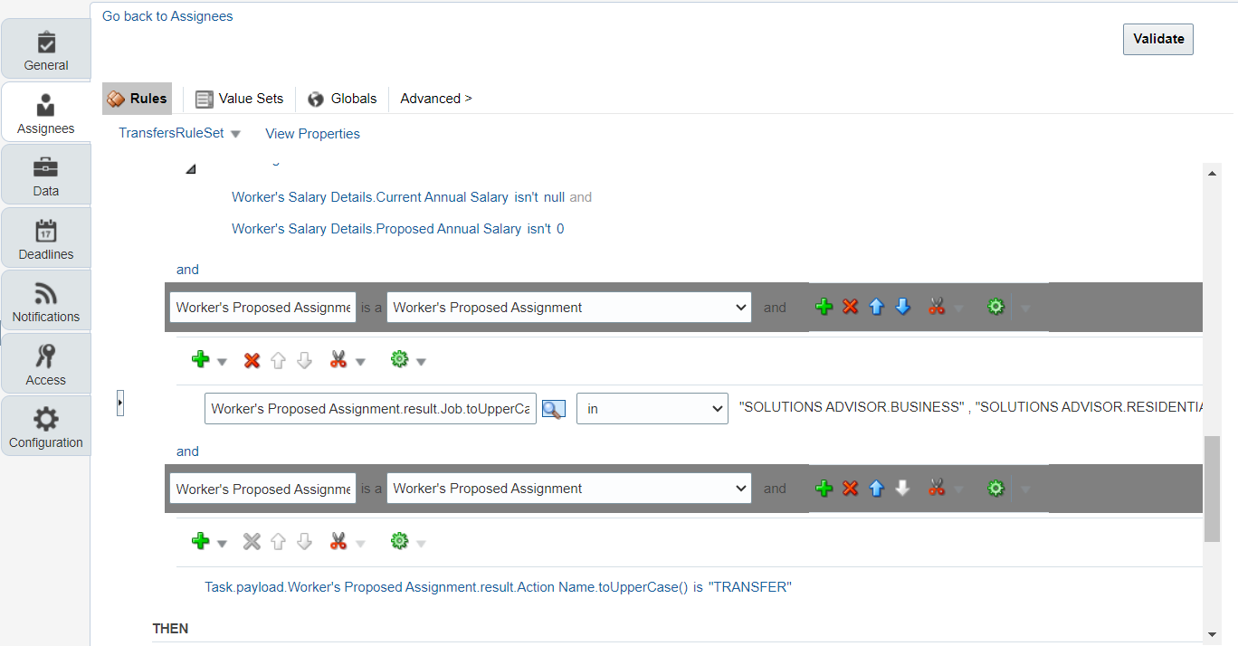Click scissors in gray bar above Job condition
Image resolution: width=1238 pixels, height=646 pixels.
coord(937,308)
